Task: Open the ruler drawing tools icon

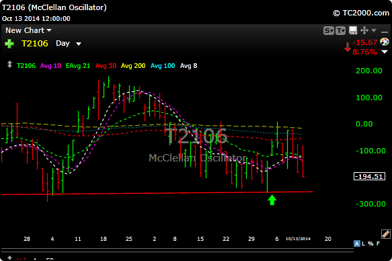Action: tap(385, 234)
